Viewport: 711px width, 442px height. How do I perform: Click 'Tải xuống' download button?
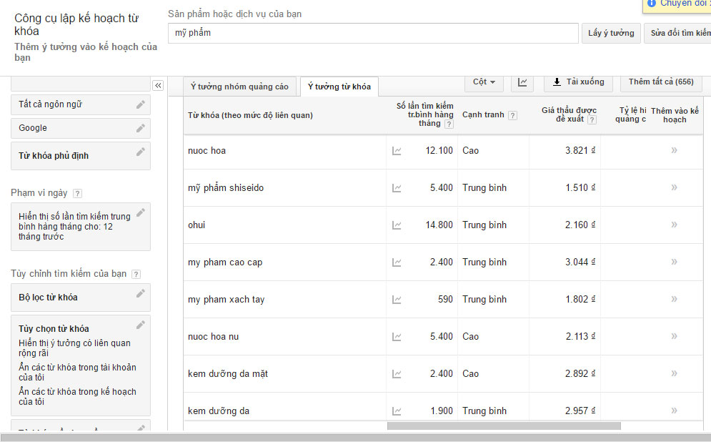tap(578, 82)
